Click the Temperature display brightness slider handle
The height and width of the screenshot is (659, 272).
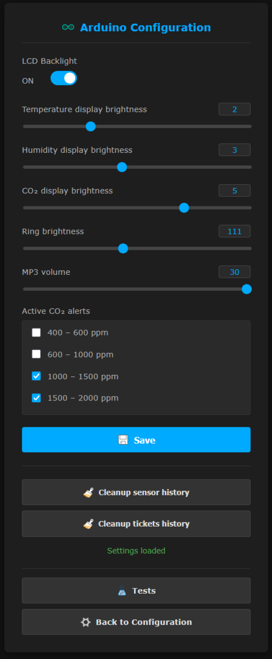[91, 127]
